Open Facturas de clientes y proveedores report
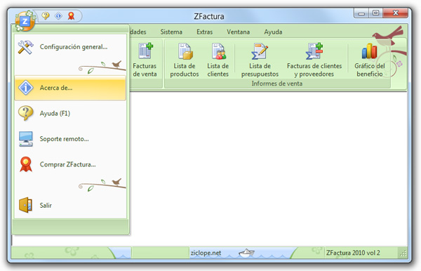 (314, 60)
